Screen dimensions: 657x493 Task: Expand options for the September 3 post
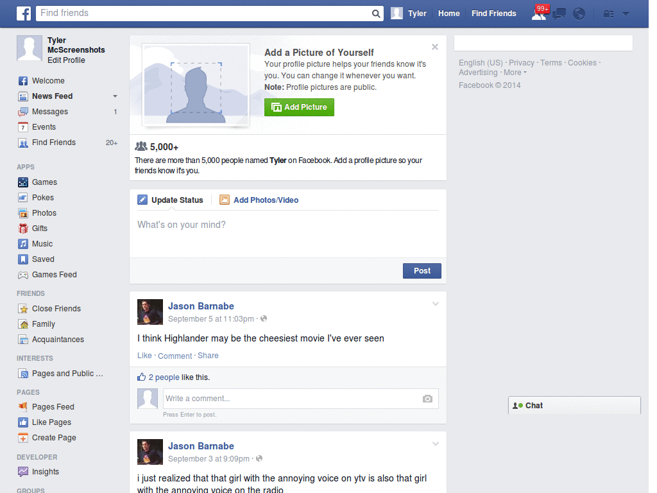[x=436, y=444]
